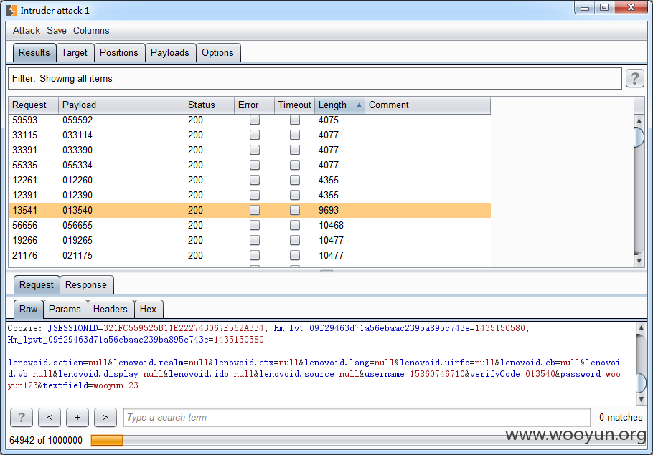Go to previous search match

(49, 417)
